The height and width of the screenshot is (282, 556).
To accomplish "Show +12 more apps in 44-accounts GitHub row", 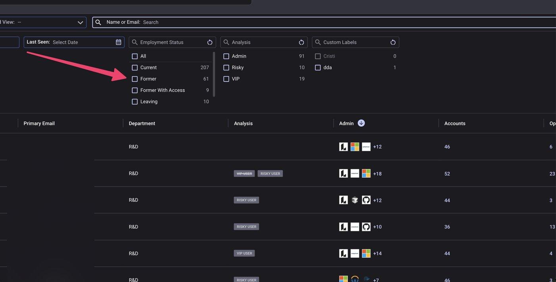I will point(377,200).
